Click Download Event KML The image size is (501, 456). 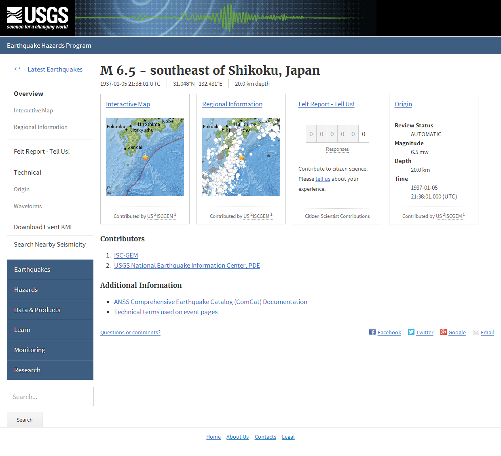pos(43,227)
